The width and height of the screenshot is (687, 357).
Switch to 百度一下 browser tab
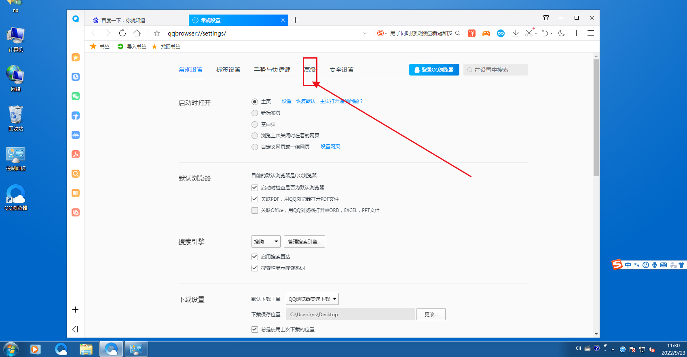point(137,20)
